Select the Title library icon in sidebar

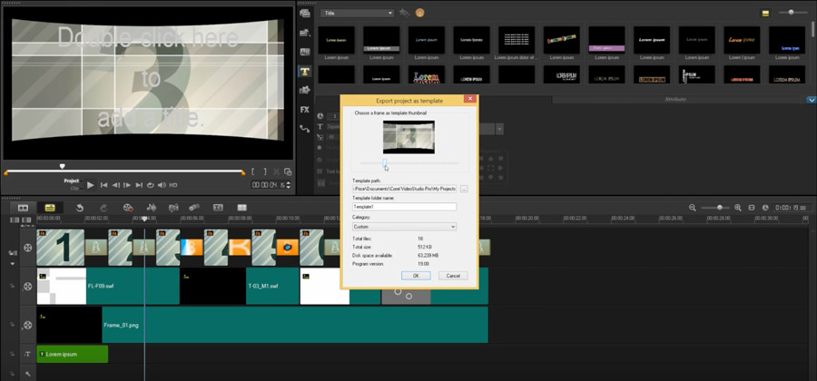(305, 71)
